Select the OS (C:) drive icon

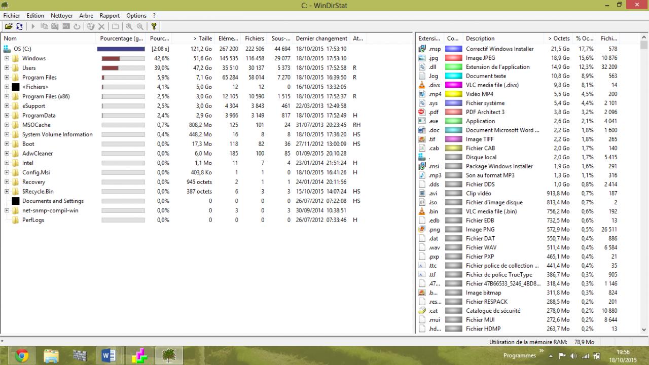point(7,49)
